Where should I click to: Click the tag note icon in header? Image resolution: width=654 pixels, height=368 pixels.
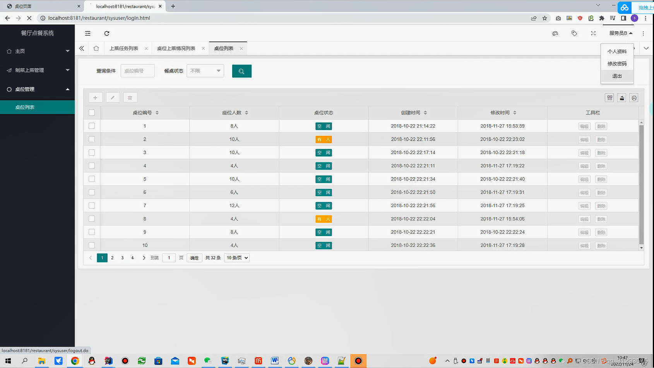574,33
